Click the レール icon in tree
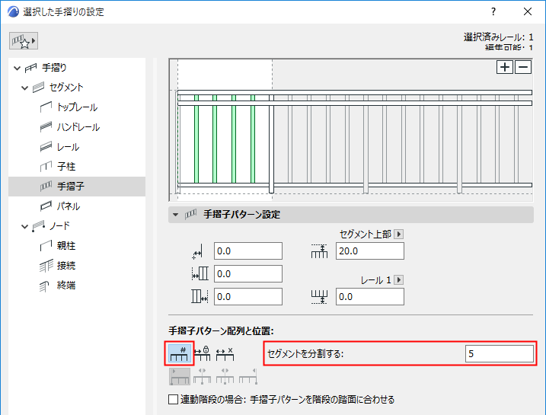The height and width of the screenshot is (415, 546). pyautogui.click(x=46, y=147)
